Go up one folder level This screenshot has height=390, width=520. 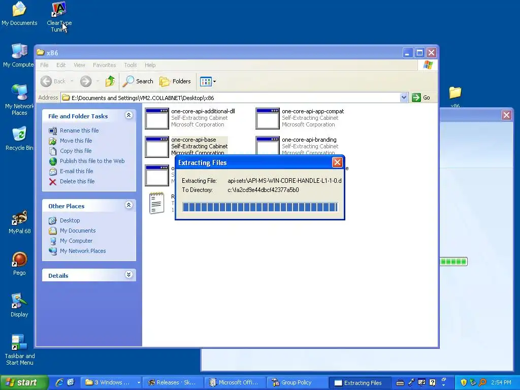point(110,81)
